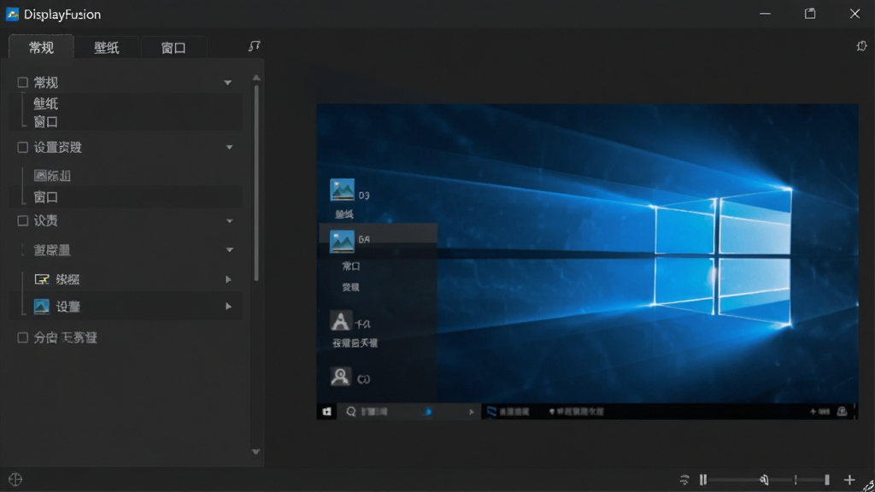
Task: Click the left handle of the bottom slider
Action: tap(703, 480)
